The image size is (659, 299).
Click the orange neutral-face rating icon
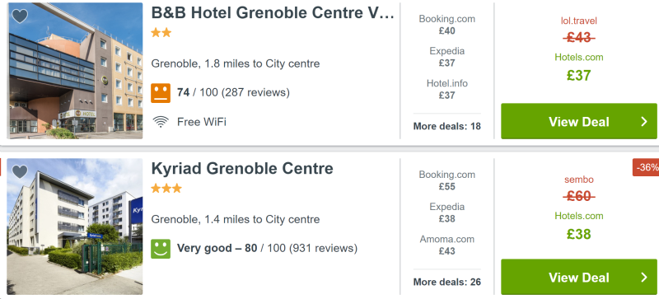(x=161, y=93)
